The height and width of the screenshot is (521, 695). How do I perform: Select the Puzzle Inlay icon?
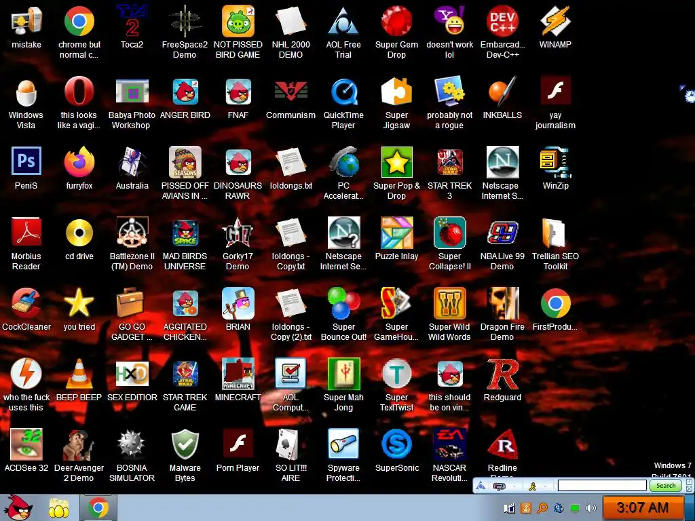[396, 233]
